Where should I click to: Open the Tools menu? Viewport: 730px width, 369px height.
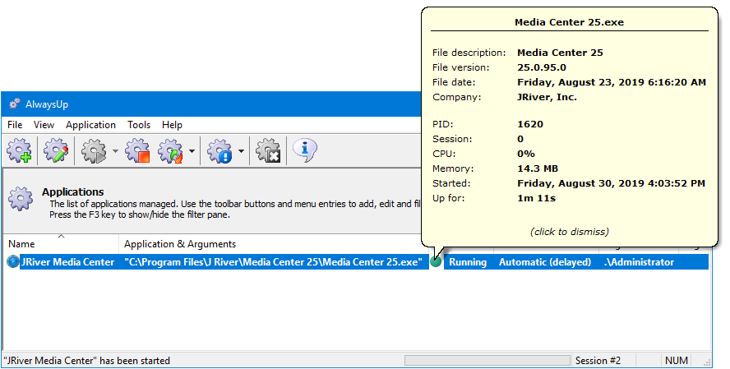(139, 125)
